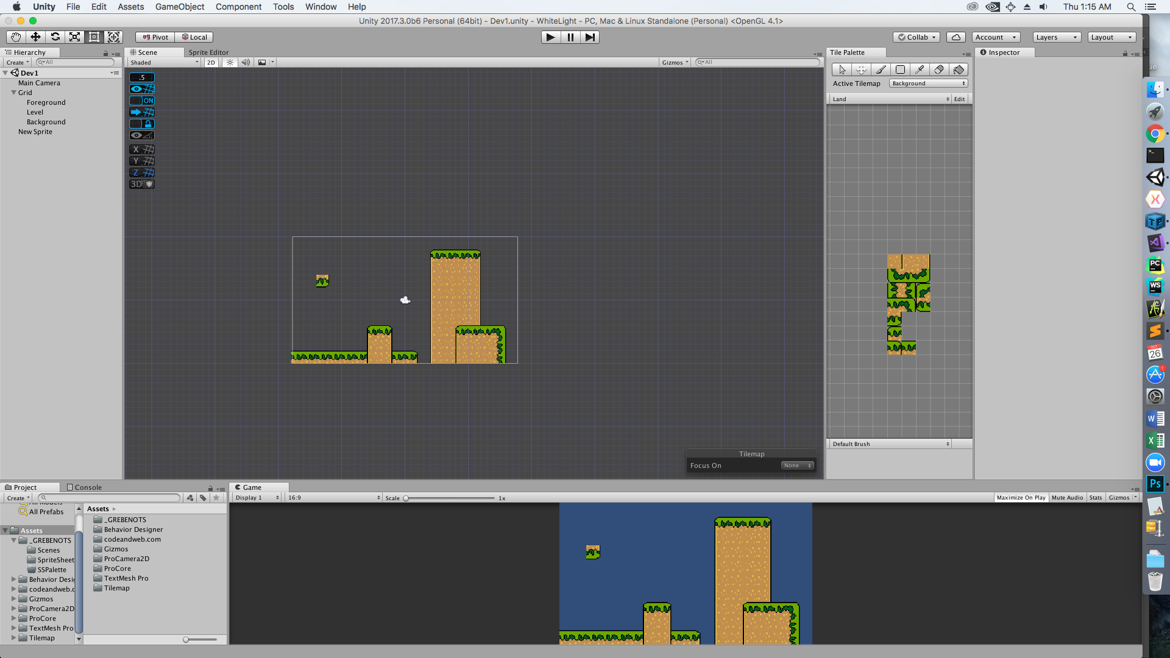Select the Scale tool in the toolbar
Image resolution: width=1170 pixels, height=658 pixels.
(x=74, y=37)
